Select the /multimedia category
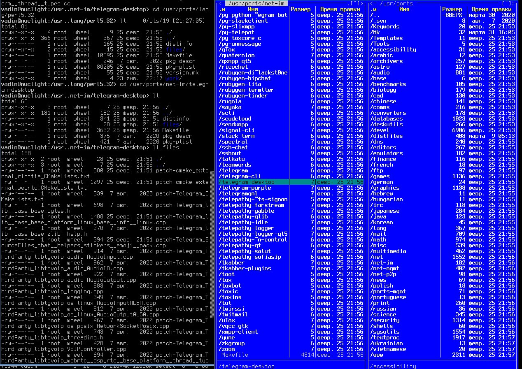 (443, 251)
